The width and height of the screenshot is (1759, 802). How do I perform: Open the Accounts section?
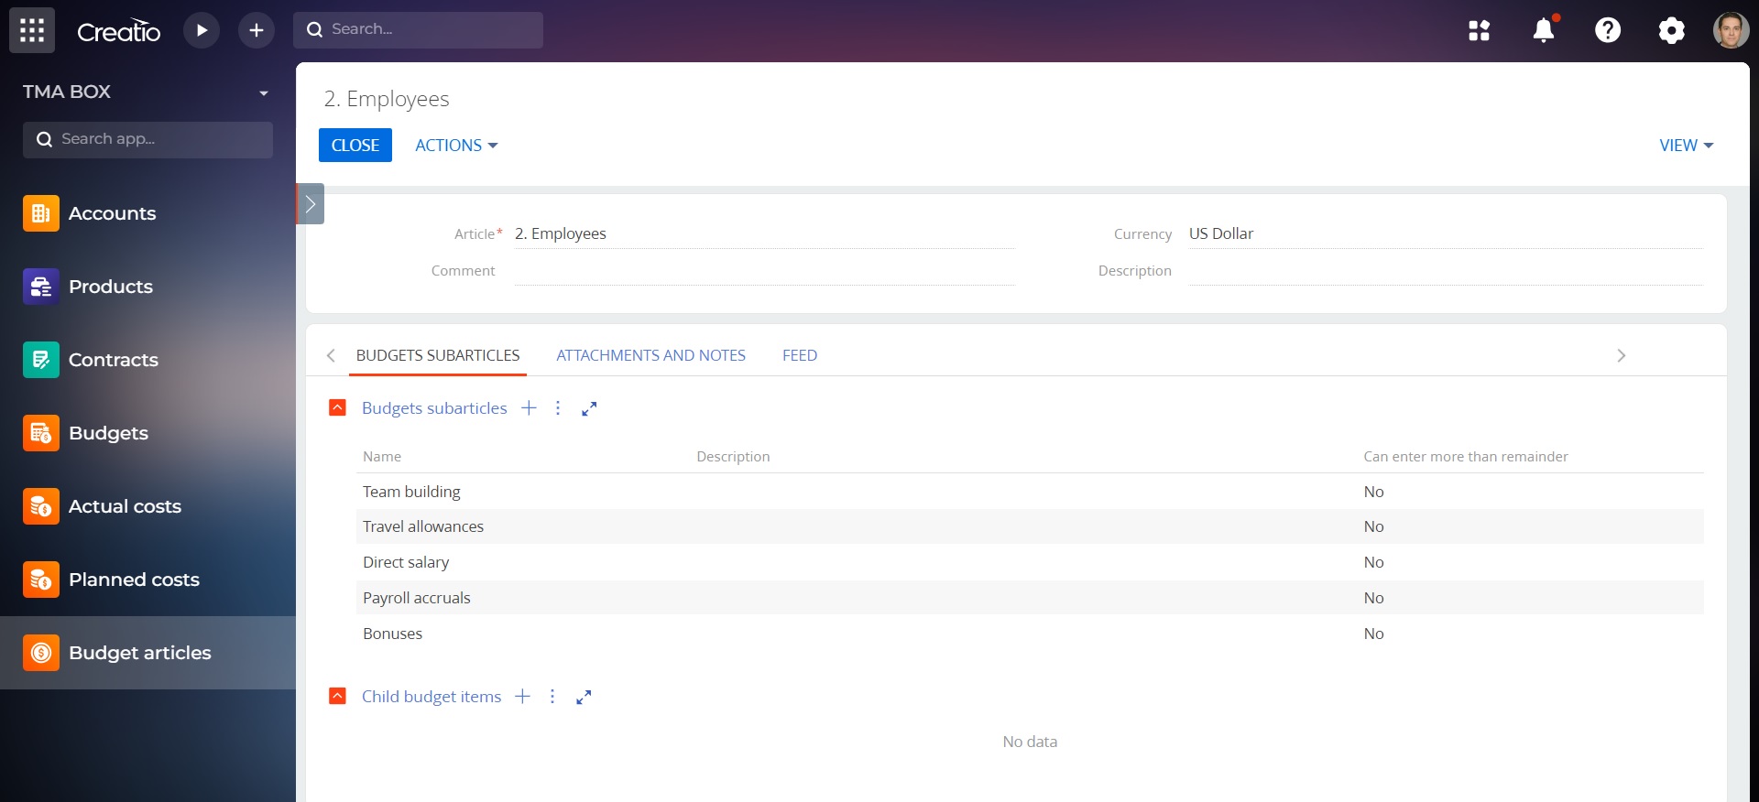click(x=147, y=213)
